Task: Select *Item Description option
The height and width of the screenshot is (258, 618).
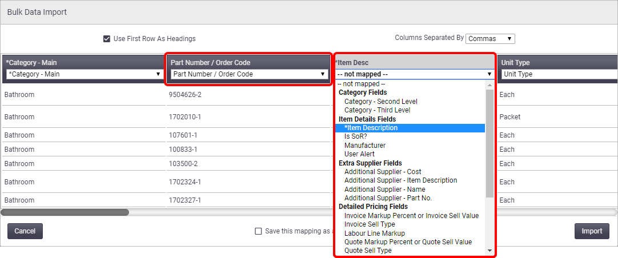Action: tap(410, 128)
